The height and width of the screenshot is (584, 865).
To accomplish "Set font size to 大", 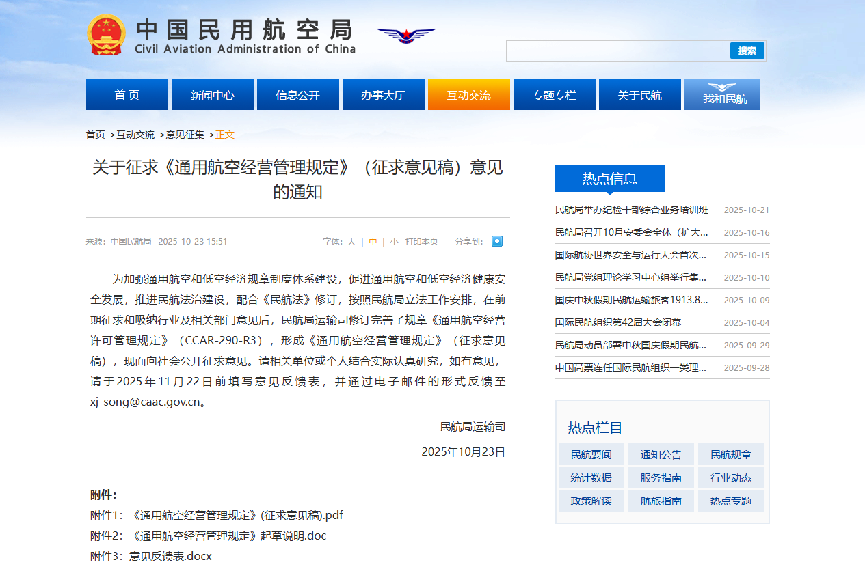I will pos(351,242).
